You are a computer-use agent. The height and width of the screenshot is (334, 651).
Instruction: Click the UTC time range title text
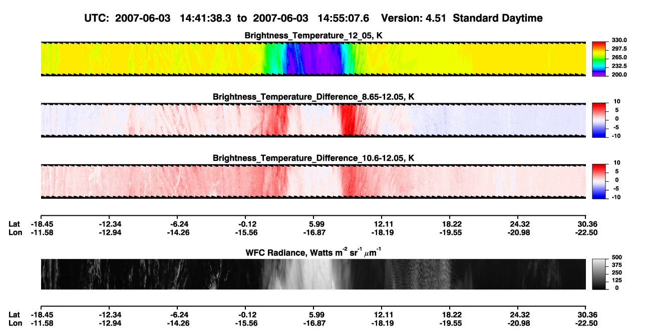[x=228, y=18]
